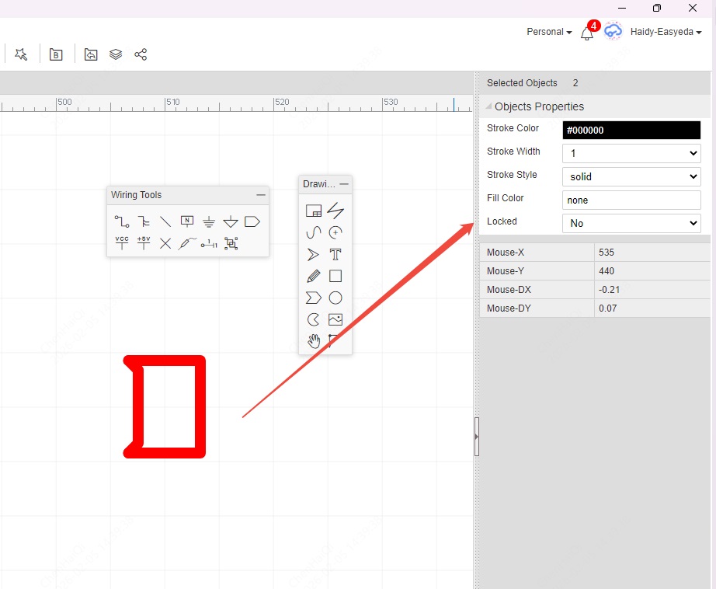Pick the Rectangle drawing tool
This screenshot has width=716, height=589.
point(335,276)
